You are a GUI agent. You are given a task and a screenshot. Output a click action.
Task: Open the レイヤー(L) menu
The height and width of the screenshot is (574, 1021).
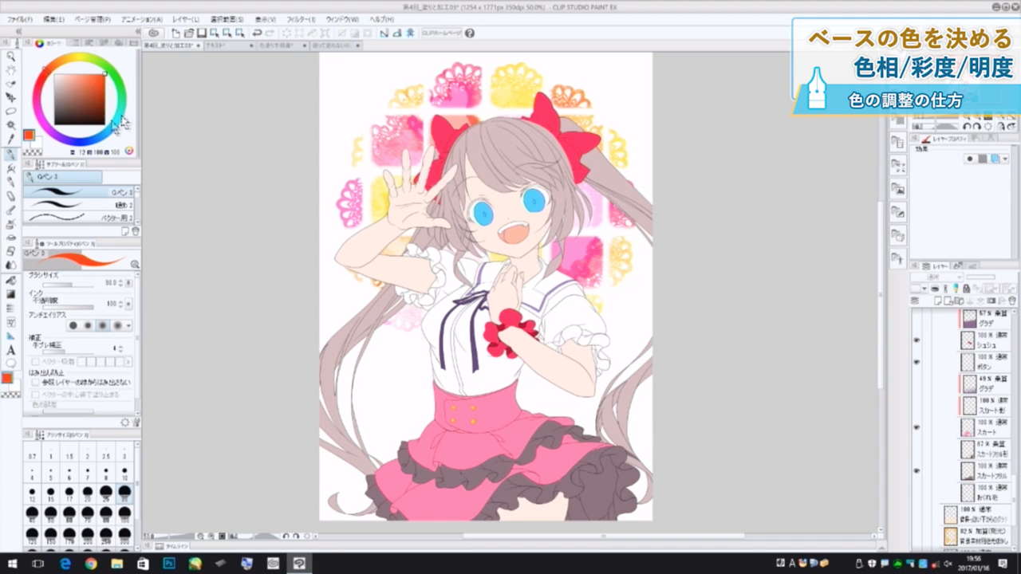point(186,18)
